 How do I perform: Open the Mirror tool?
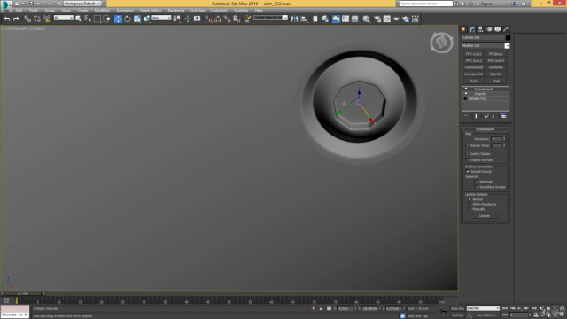pos(294,19)
